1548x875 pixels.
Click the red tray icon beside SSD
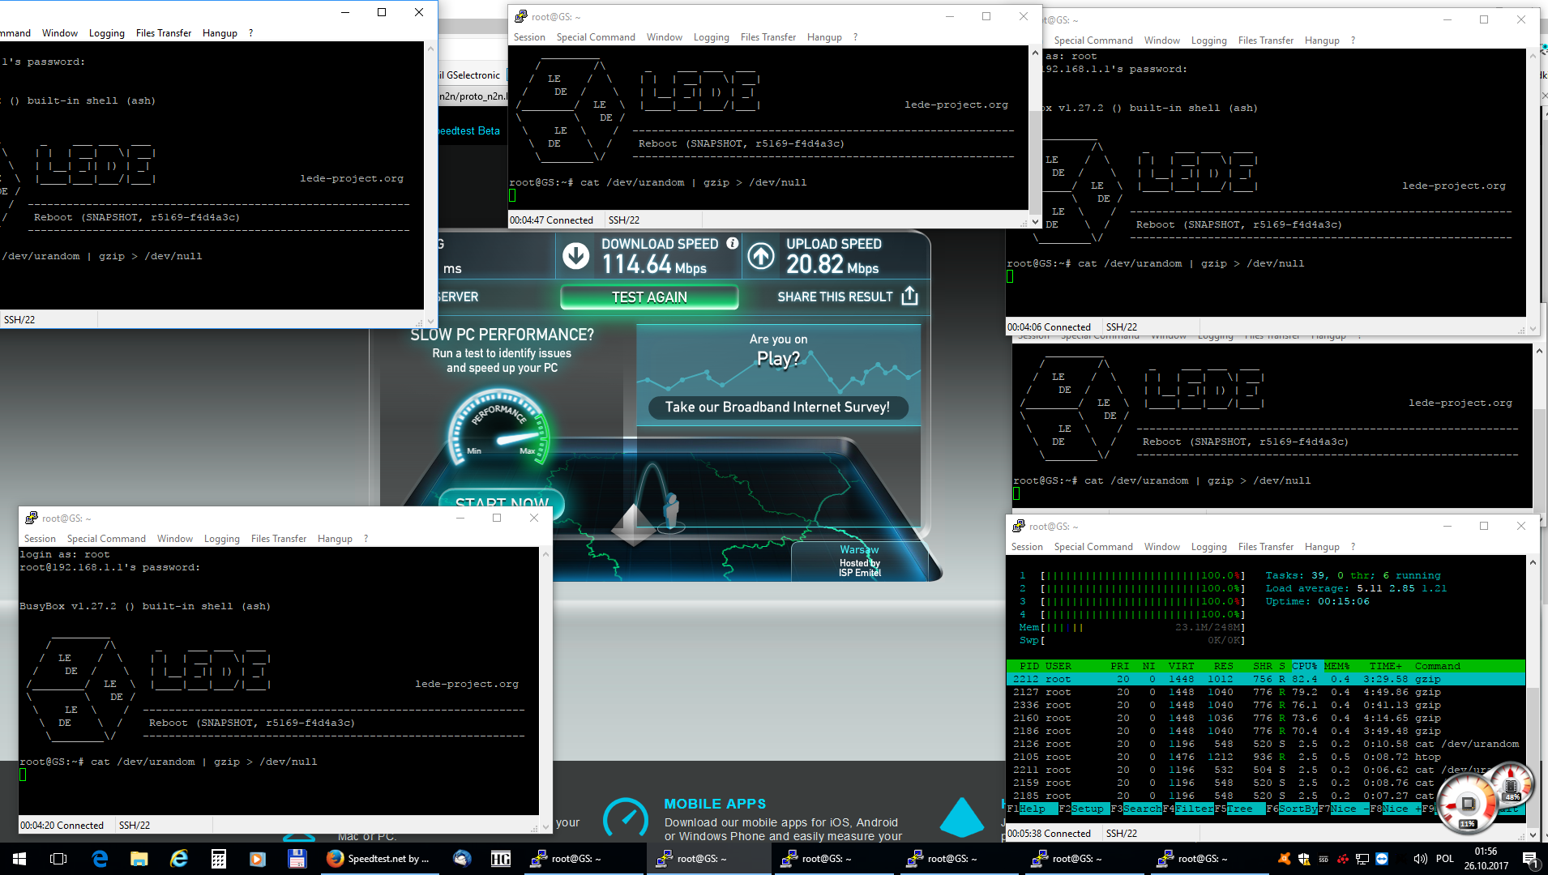[1343, 859]
